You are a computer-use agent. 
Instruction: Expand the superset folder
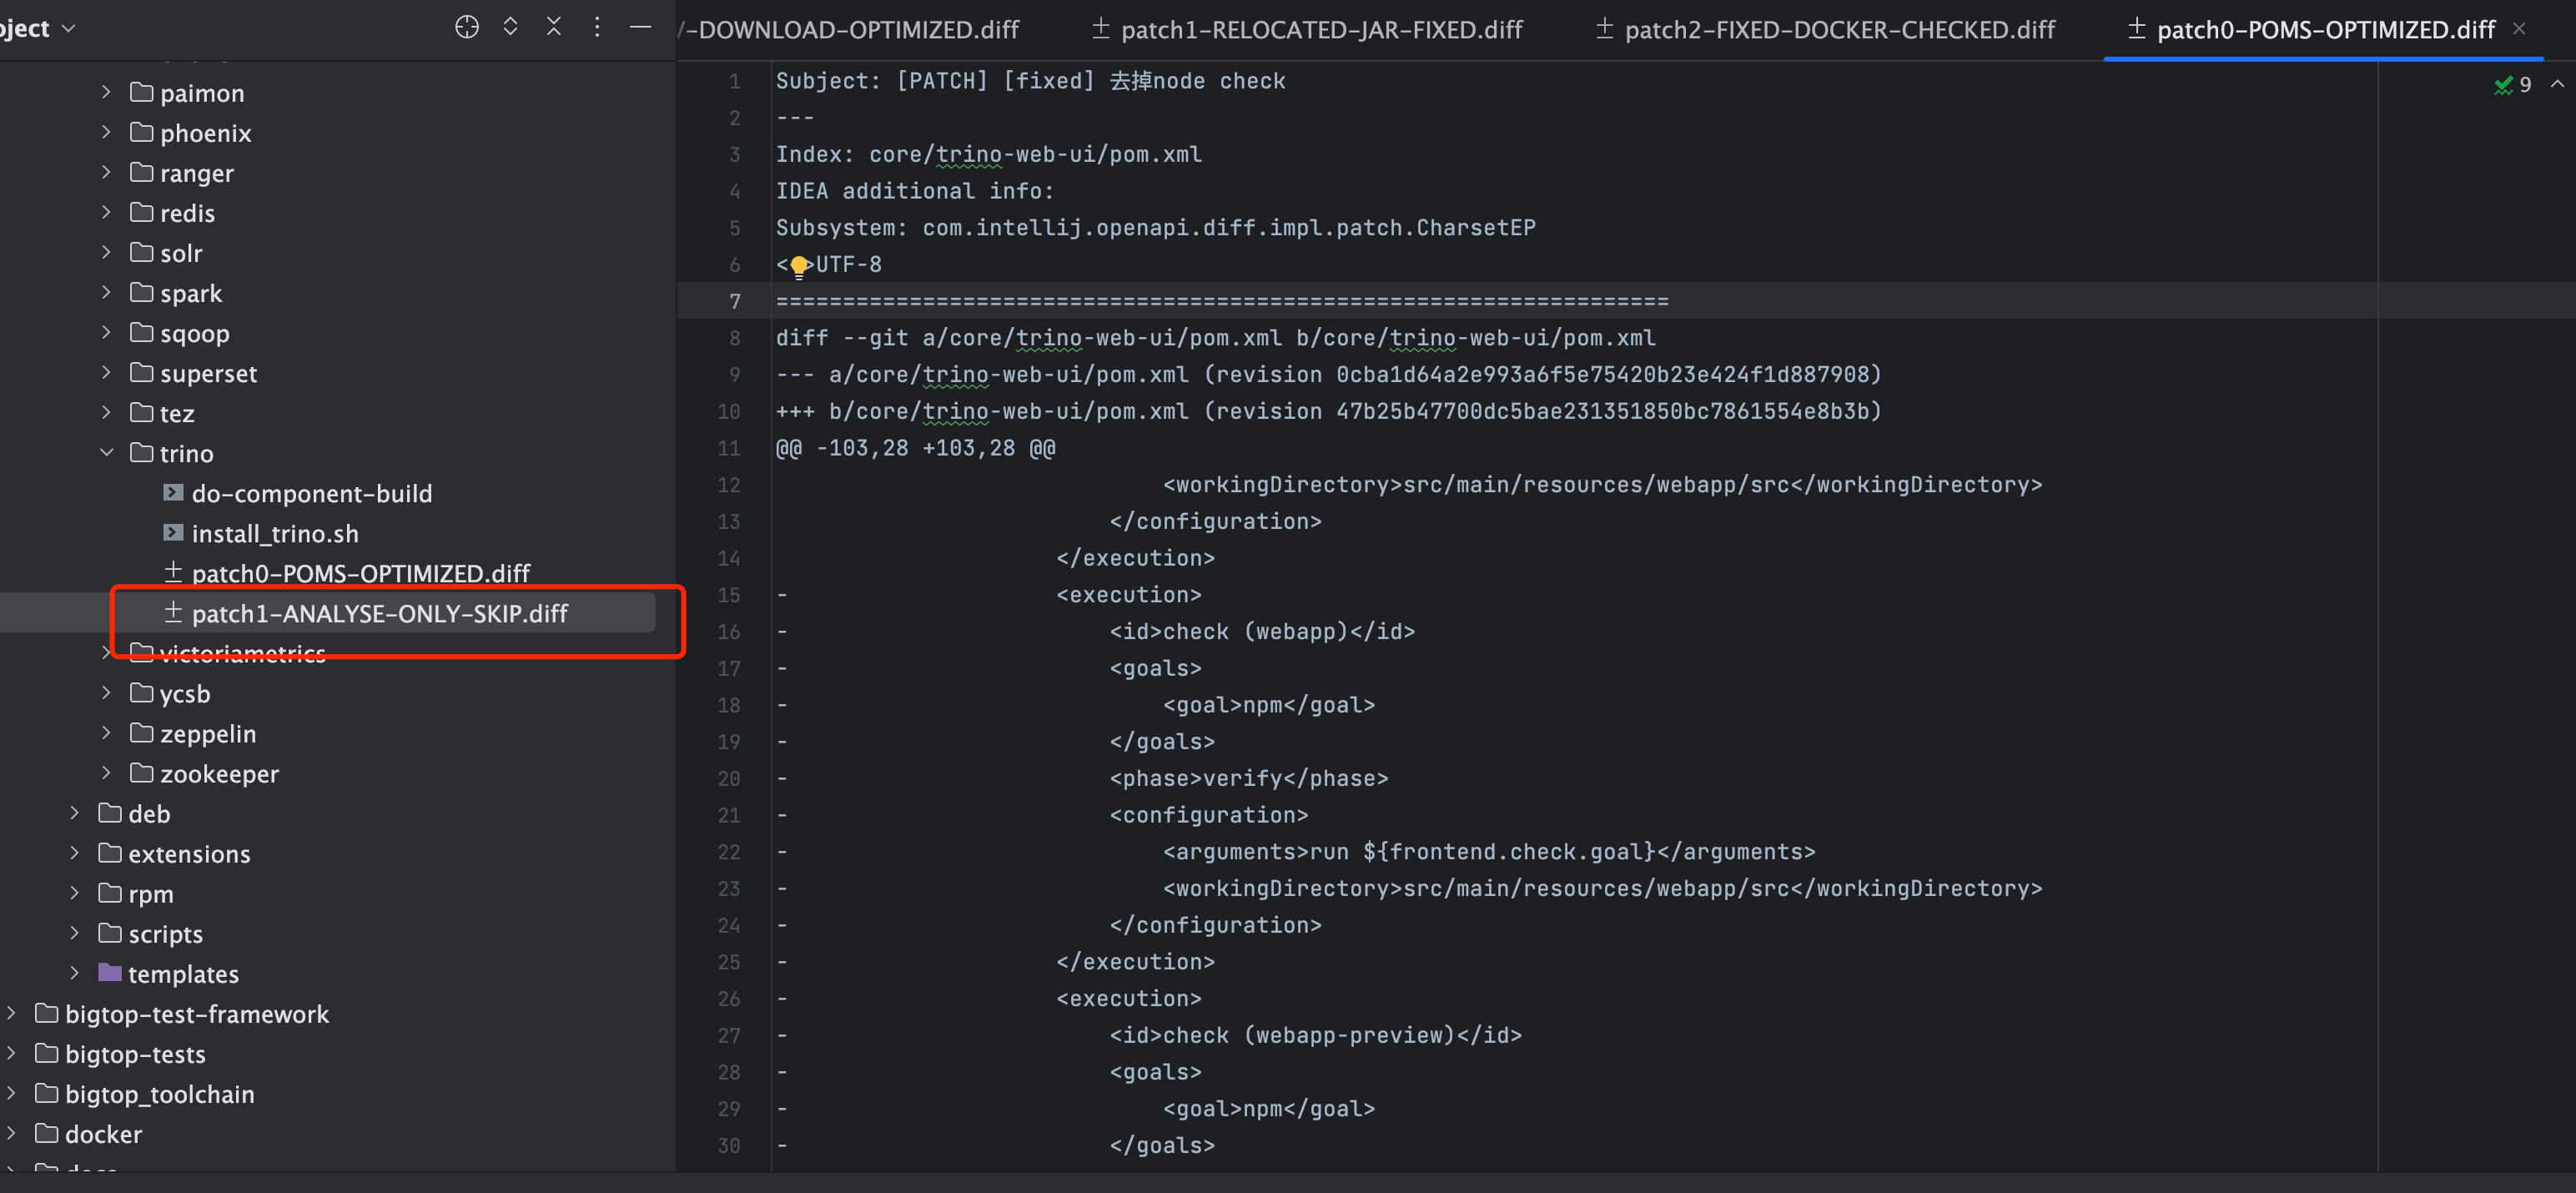(106, 372)
